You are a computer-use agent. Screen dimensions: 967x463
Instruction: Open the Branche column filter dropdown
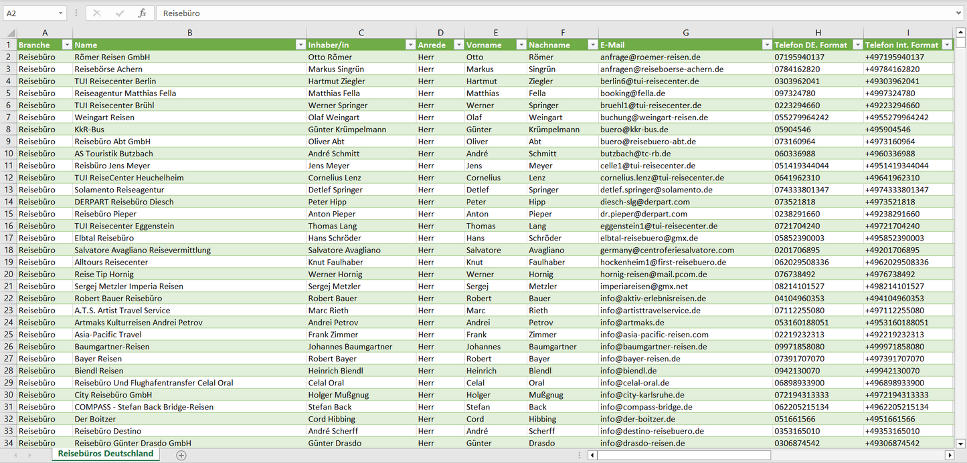tap(66, 45)
